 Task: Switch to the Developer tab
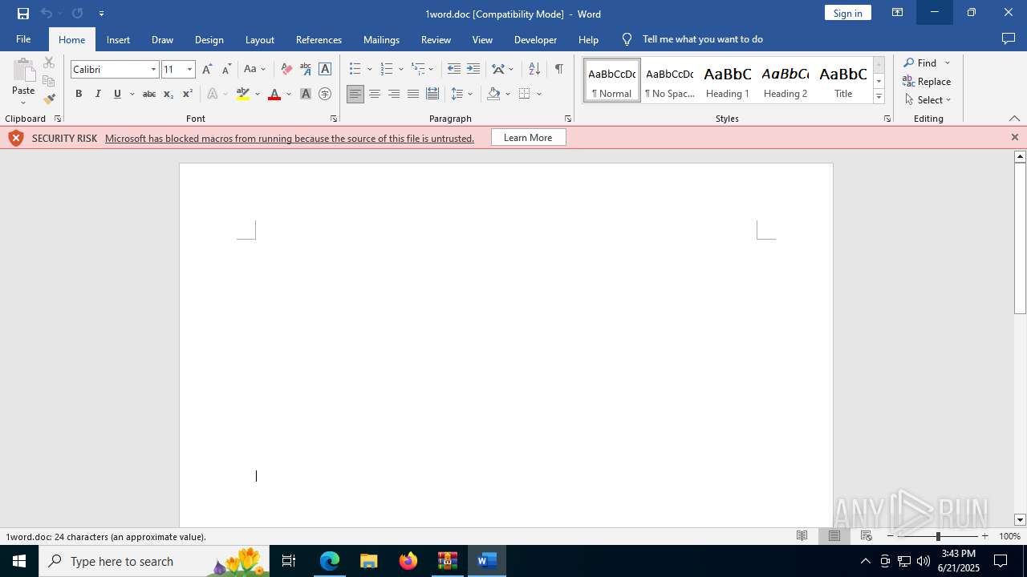pos(535,39)
